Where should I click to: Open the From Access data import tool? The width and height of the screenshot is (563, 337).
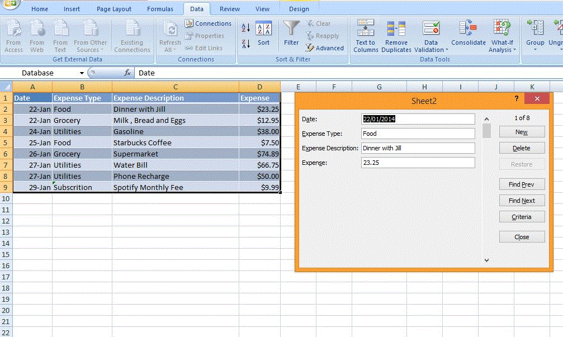[13, 34]
